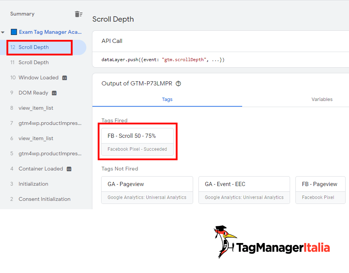This screenshot has width=349, height=273.
Task: Select event 6 view_item_list
Action: point(43,138)
